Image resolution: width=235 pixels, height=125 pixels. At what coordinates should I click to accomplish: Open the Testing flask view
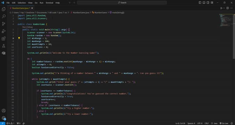point(3,46)
